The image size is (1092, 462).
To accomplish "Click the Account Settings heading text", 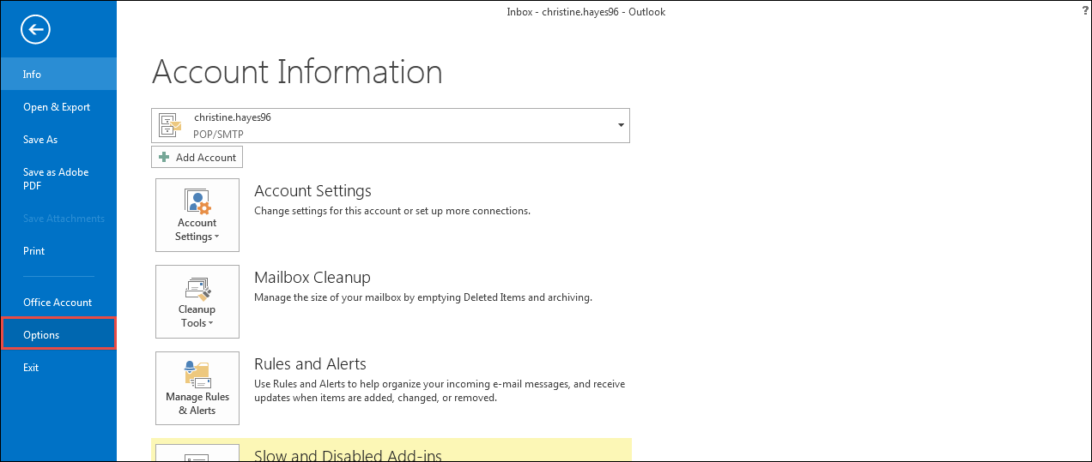I will tap(312, 191).
